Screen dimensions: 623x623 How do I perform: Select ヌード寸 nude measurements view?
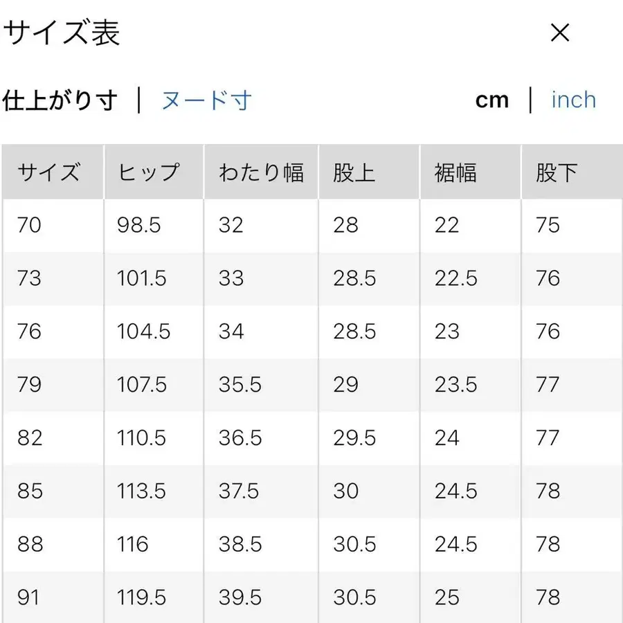[206, 100]
